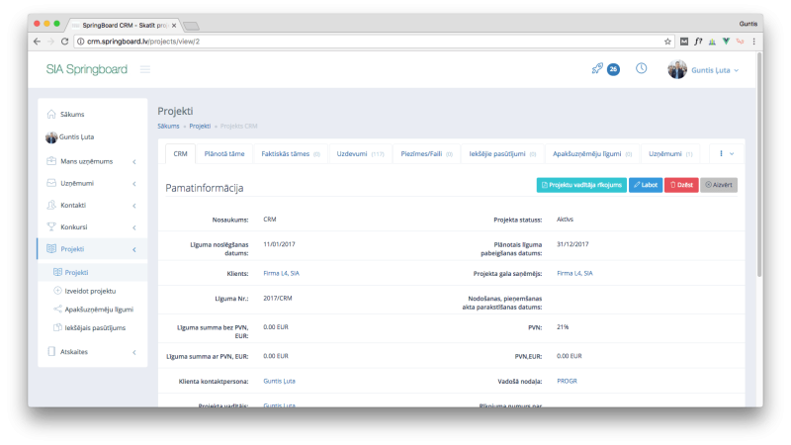Expand Mans uzņēmums chevron
Screen dimensions: 791x445
134,162
